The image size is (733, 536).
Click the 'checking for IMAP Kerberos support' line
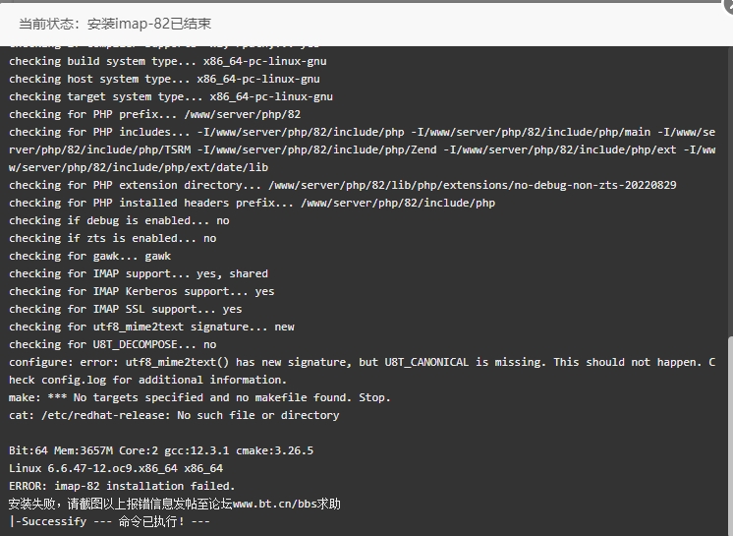tap(141, 291)
